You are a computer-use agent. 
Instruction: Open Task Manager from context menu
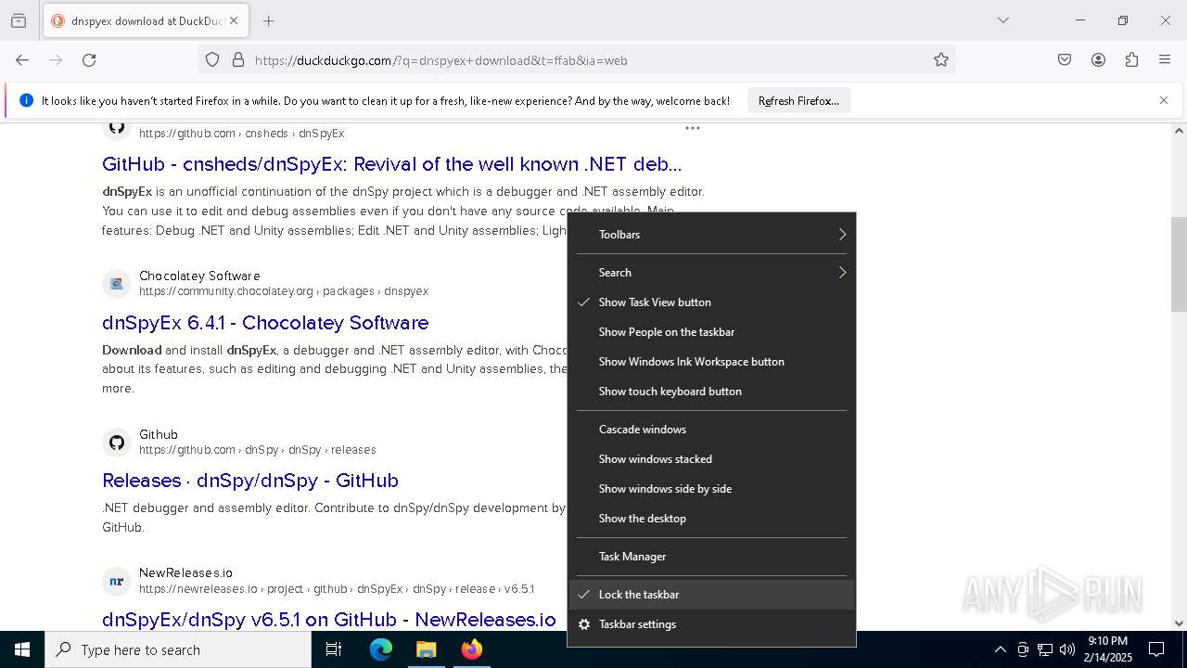click(x=711, y=557)
